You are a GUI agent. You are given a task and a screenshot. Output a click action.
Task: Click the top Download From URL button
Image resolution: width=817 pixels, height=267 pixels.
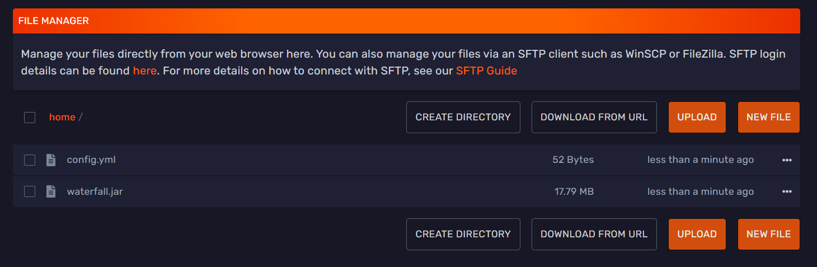click(594, 117)
